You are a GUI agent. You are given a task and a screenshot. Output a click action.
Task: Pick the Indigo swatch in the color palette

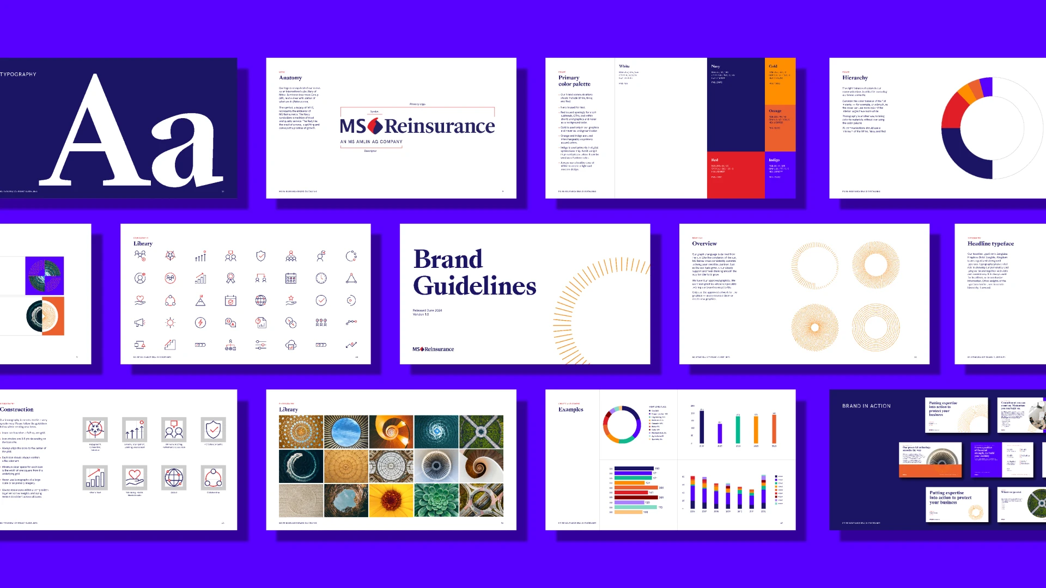pos(780,175)
